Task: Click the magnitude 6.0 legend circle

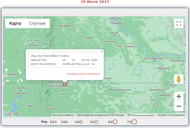Action: (115, 122)
